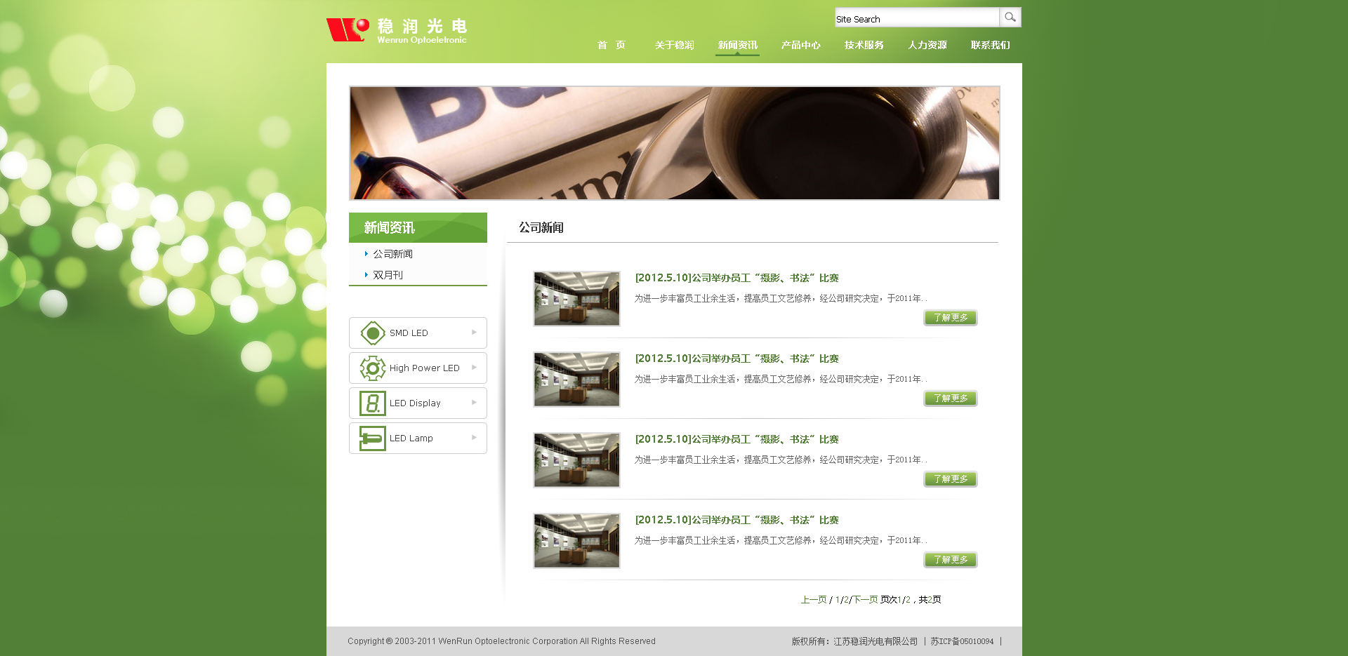1348x656 pixels.
Task: Expand the LED Display arrow
Action: pyautogui.click(x=474, y=403)
